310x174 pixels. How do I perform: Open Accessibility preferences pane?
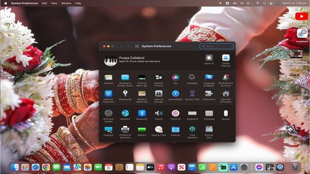[x=175, y=96]
